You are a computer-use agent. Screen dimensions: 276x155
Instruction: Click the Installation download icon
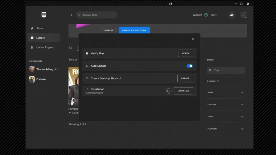coord(87,89)
